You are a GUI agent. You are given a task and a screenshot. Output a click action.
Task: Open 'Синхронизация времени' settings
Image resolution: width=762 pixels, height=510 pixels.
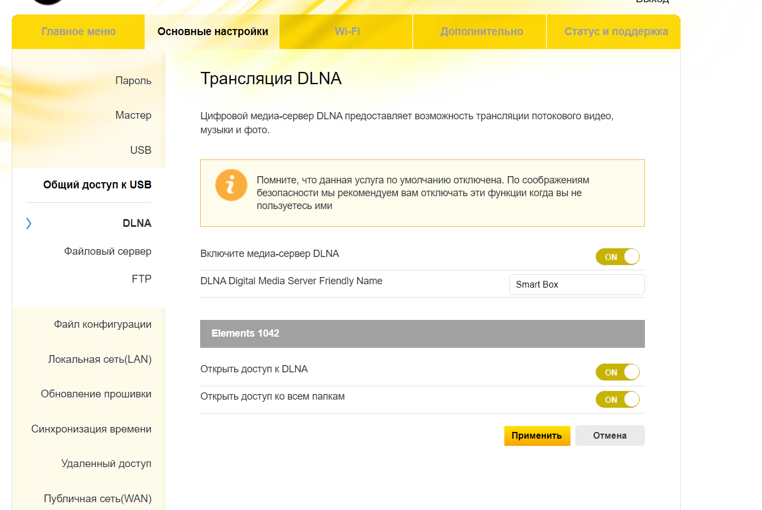[x=91, y=429]
